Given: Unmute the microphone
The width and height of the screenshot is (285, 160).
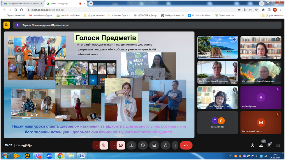Looking at the screenshot, I should [104, 145].
